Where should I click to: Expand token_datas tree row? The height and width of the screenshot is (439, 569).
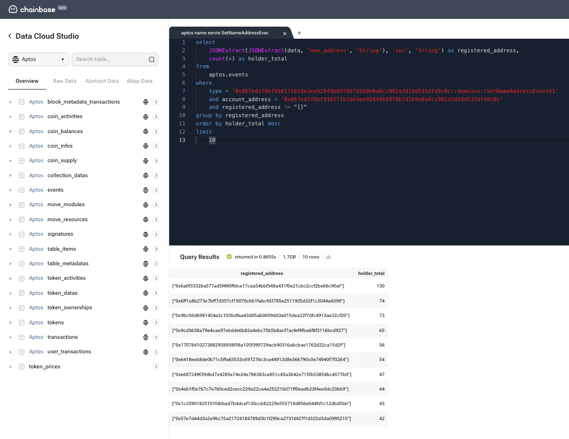click(11, 293)
